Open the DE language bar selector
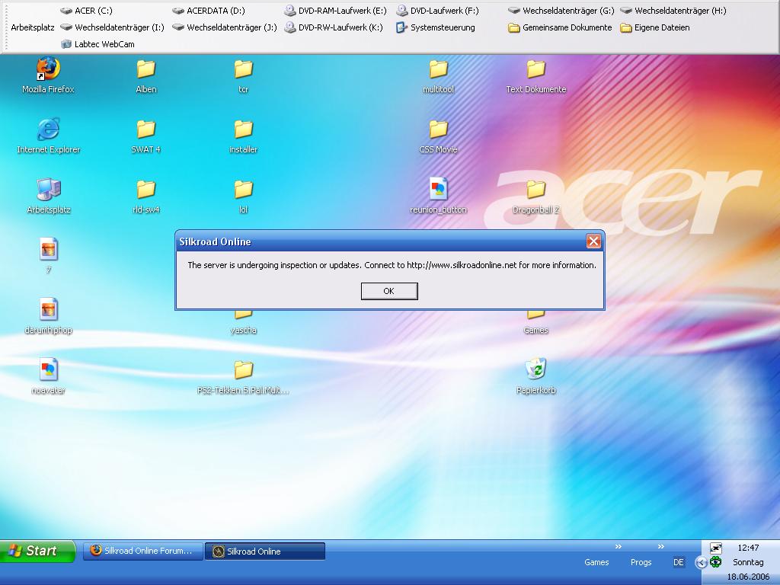780x585 pixels. coord(679,562)
